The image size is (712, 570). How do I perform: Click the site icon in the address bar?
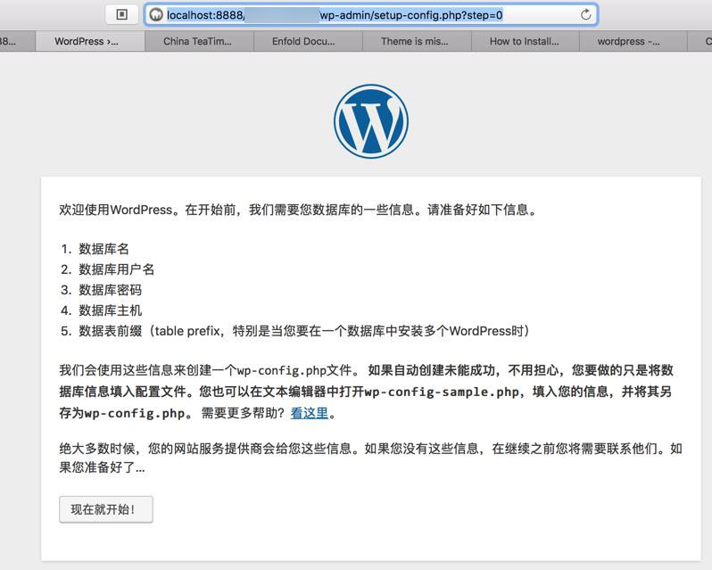(156, 15)
